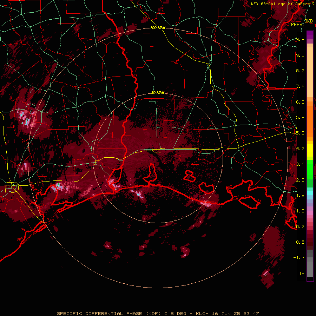
Task: Pick the cyan segment of color bar
Action: 310,193
